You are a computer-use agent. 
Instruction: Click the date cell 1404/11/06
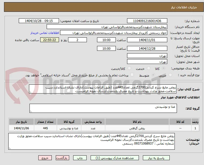point(21,128)
